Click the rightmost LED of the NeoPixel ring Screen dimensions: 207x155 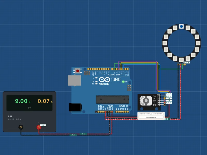[x=198, y=43]
